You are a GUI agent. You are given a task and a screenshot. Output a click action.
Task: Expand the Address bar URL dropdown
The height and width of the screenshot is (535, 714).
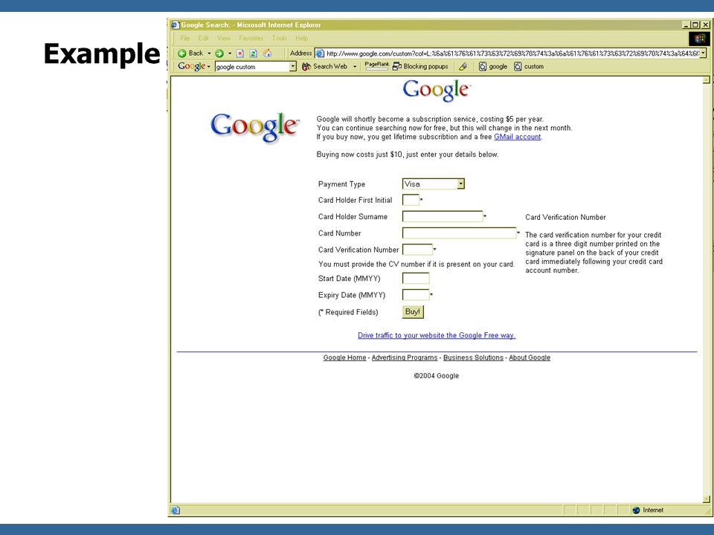[703, 53]
